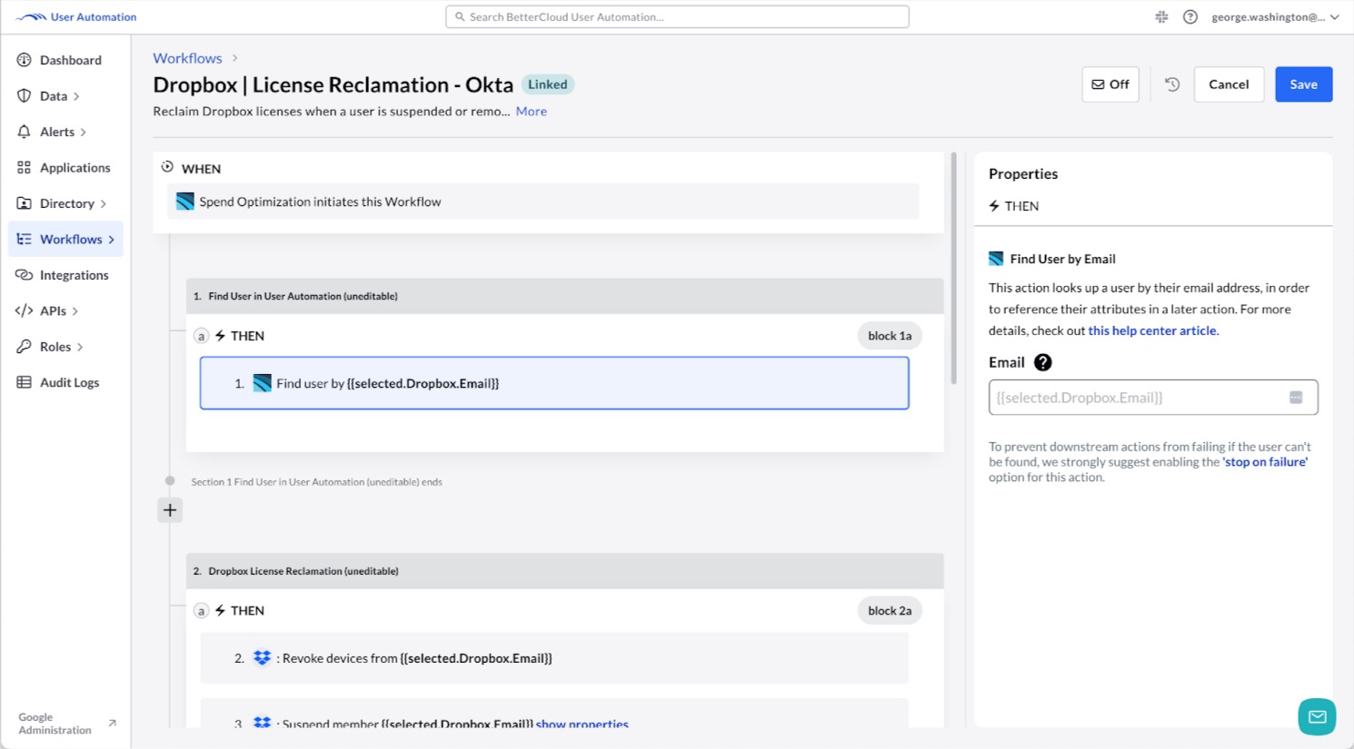Screen dimensions: 1354x749
Task: Open the Slack icon in top bar
Action: 1160,16
